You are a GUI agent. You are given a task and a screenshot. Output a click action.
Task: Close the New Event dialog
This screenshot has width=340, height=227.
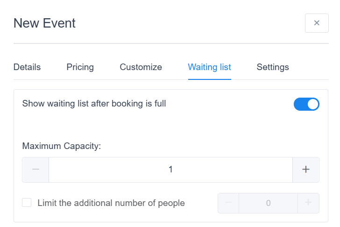[x=317, y=23]
